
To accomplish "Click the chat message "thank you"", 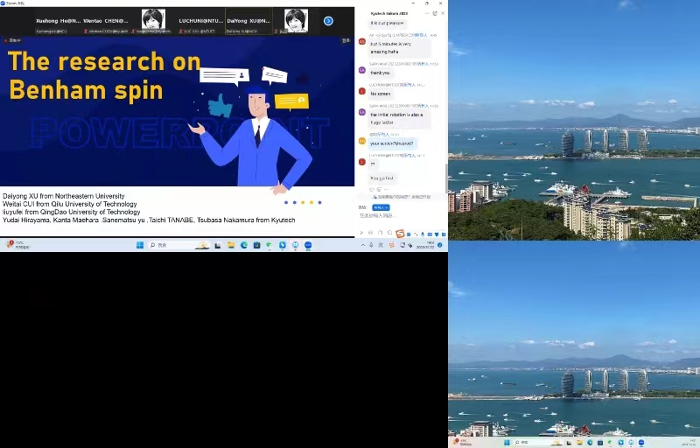I will (x=381, y=73).
